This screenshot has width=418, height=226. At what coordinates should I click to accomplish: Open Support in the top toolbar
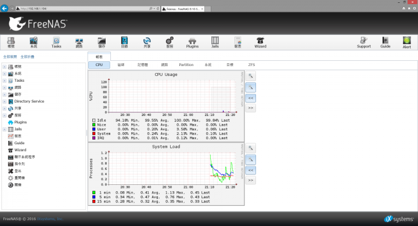point(363,42)
